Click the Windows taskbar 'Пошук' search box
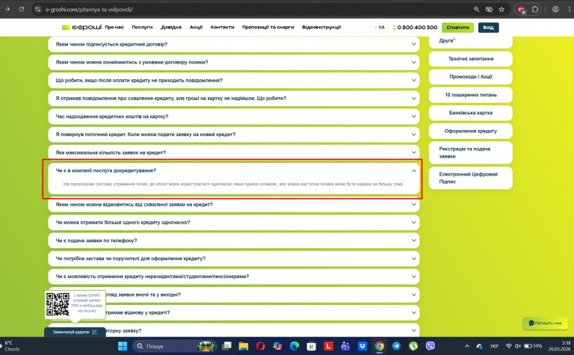 (x=175, y=346)
